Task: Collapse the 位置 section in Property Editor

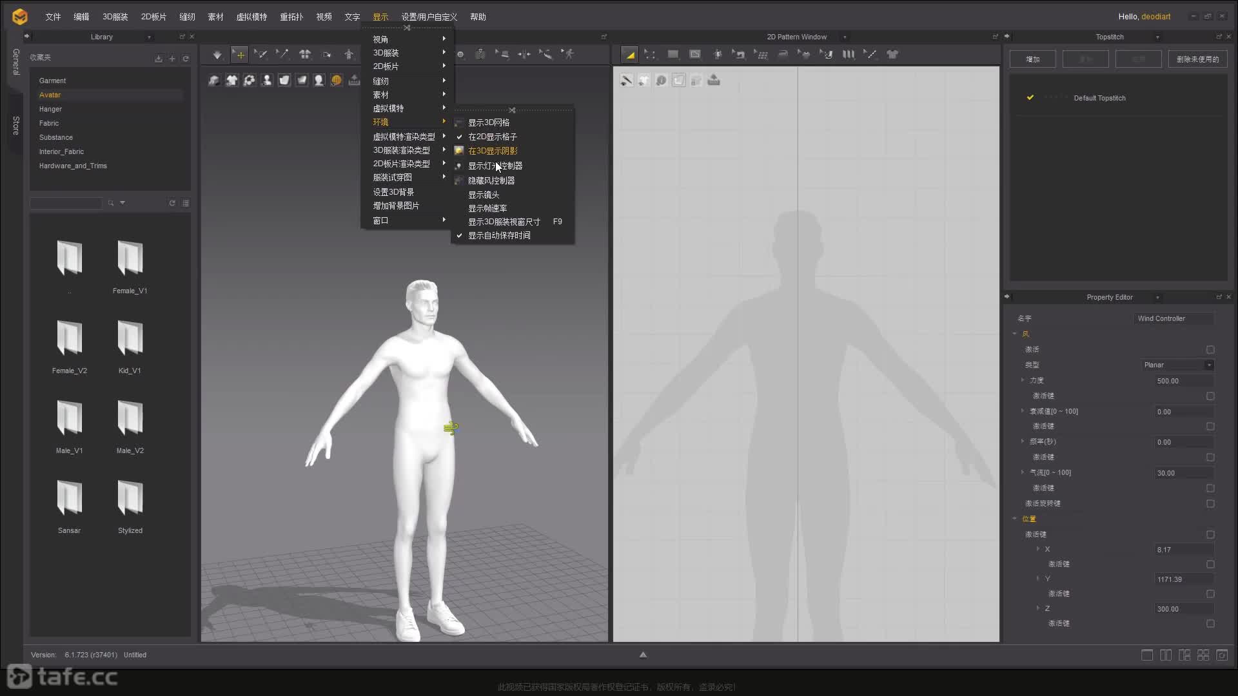Action: point(1014,519)
